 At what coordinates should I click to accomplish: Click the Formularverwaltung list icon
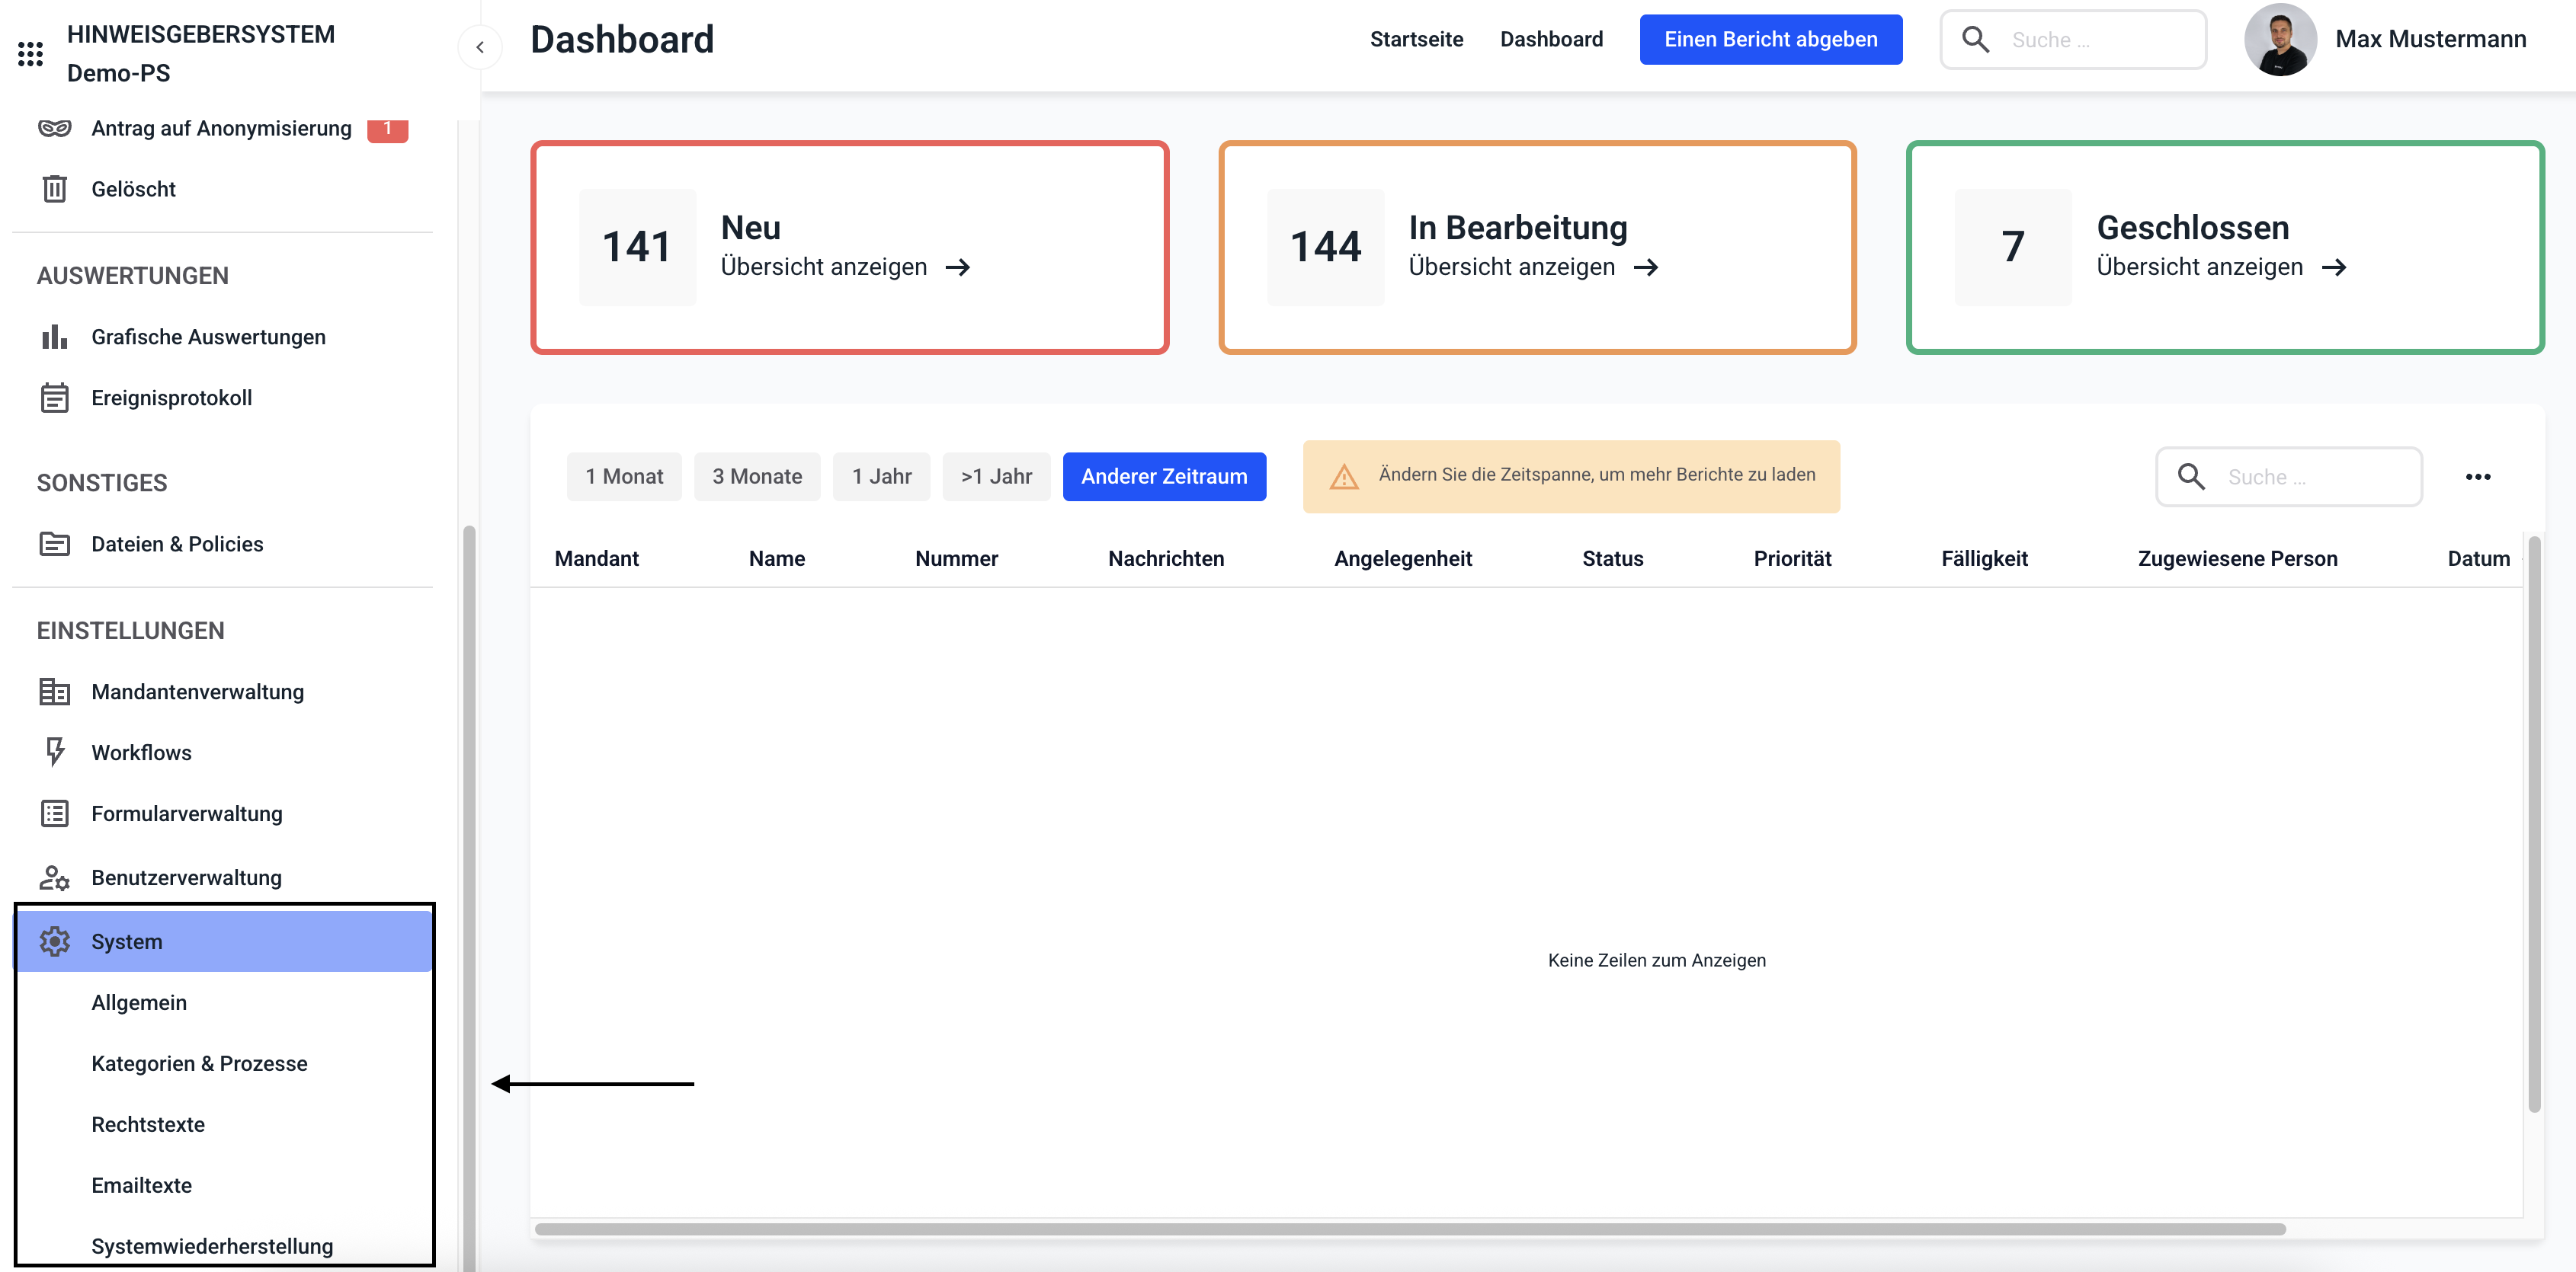(54, 813)
